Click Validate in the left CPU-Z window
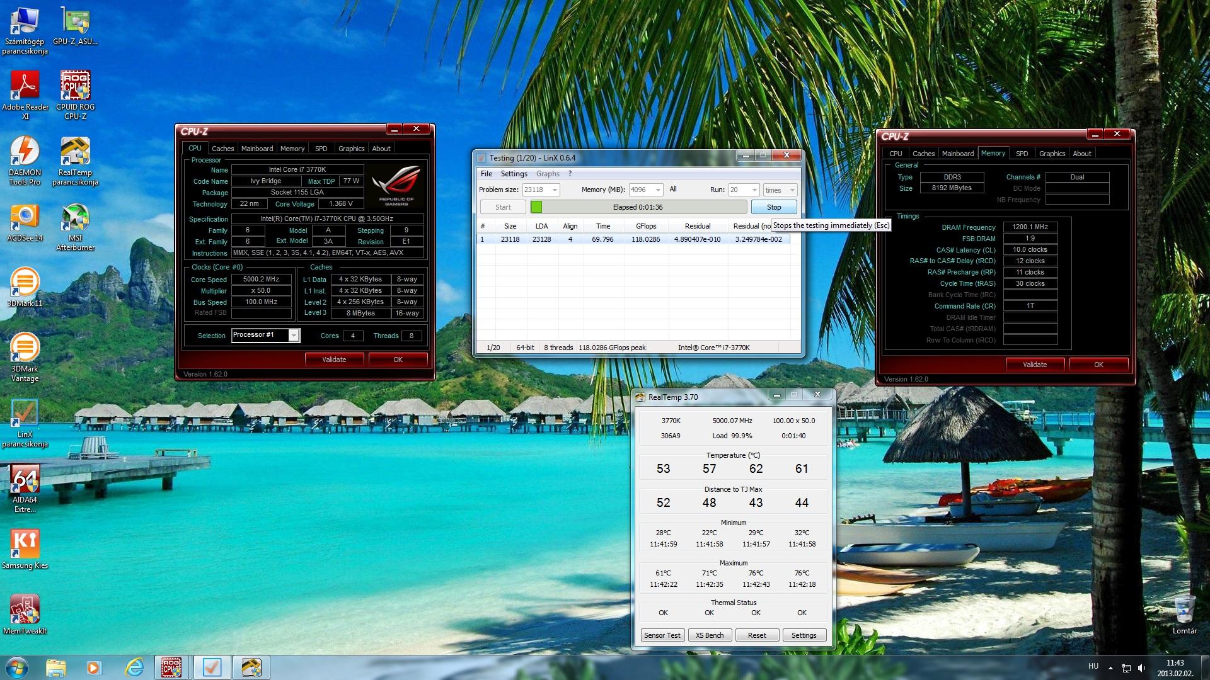 [x=334, y=360]
